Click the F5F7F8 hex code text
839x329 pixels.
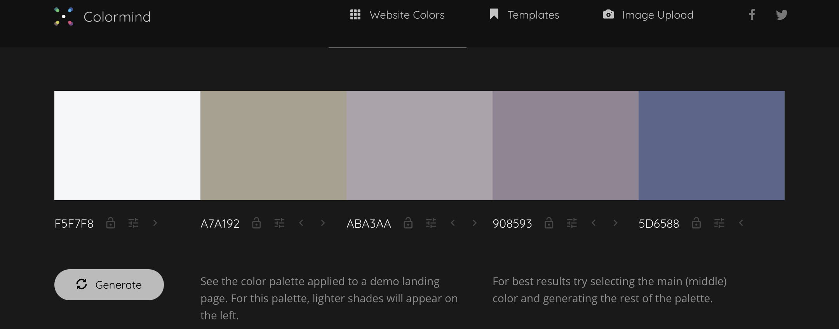74,224
